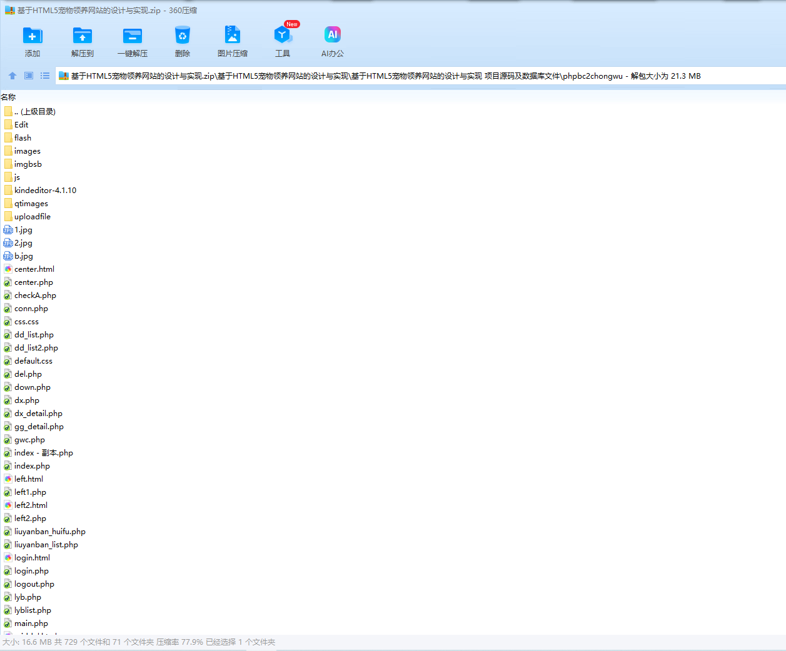Select the logout.php file
Viewport: 786px width, 651px height.
click(29, 584)
